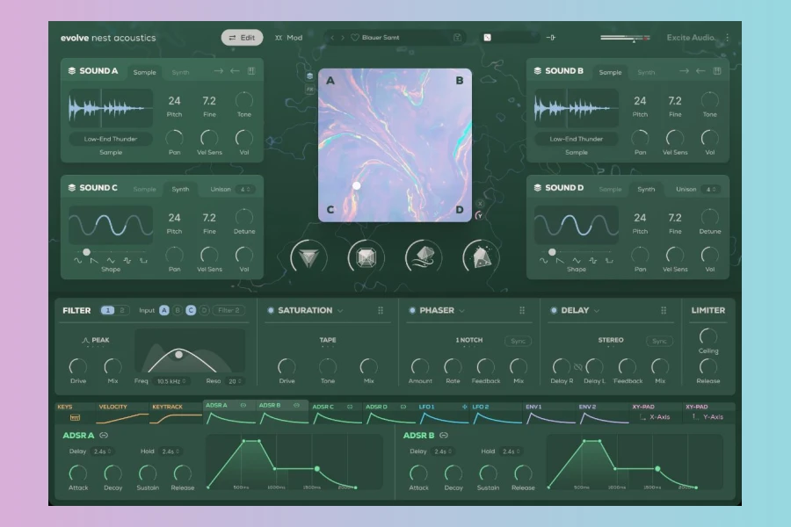Click the layers icon left of XY pad

(309, 76)
